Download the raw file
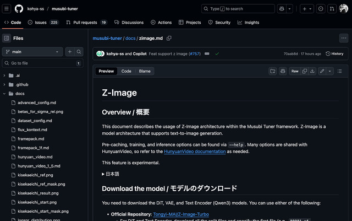Screen dimensions: 352x221 (312, 71)
